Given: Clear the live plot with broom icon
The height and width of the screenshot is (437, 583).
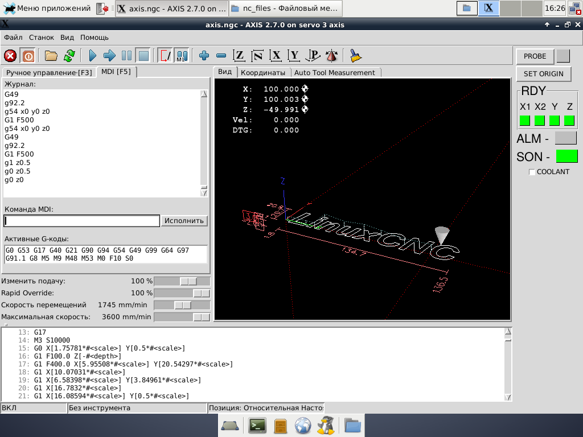Looking at the screenshot, I should [x=356, y=56].
